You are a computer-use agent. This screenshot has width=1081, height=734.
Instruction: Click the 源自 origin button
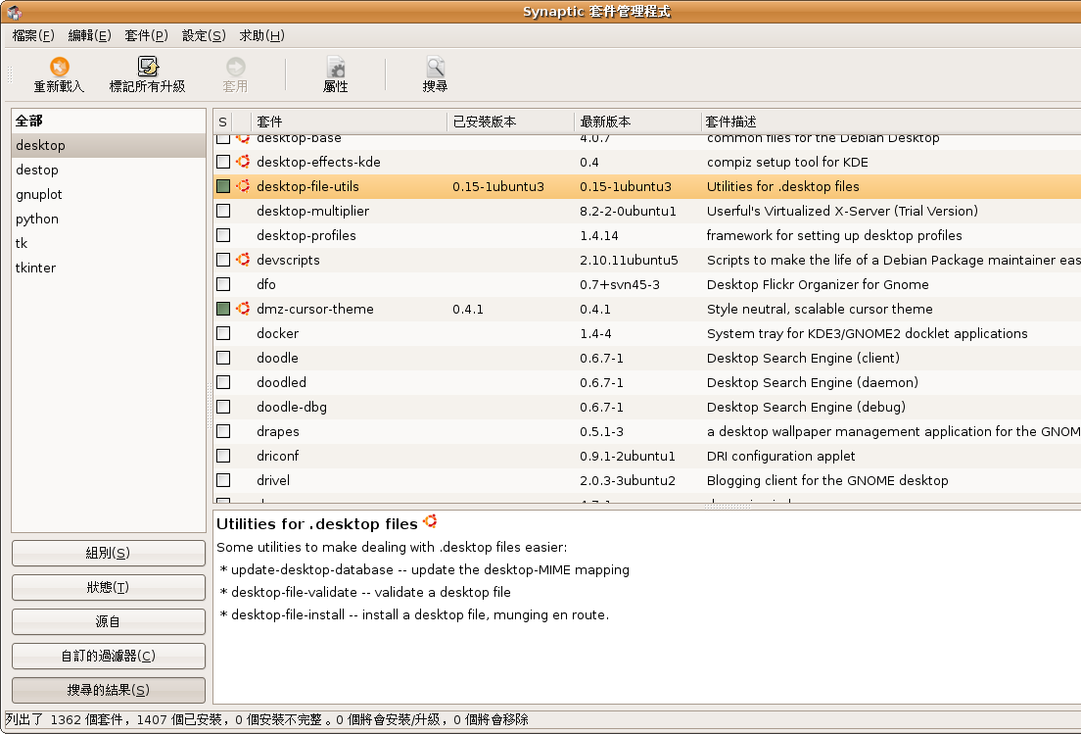click(109, 621)
